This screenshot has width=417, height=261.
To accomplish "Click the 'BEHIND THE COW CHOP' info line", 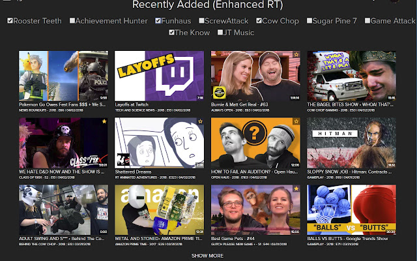I will 55,244.
